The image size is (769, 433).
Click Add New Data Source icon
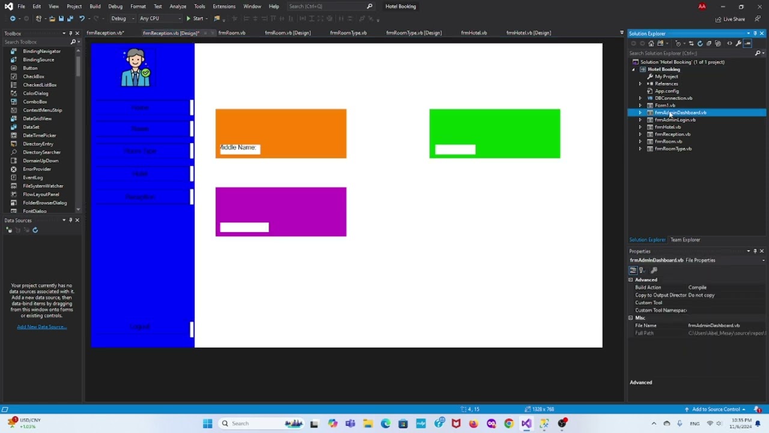[x=9, y=230]
